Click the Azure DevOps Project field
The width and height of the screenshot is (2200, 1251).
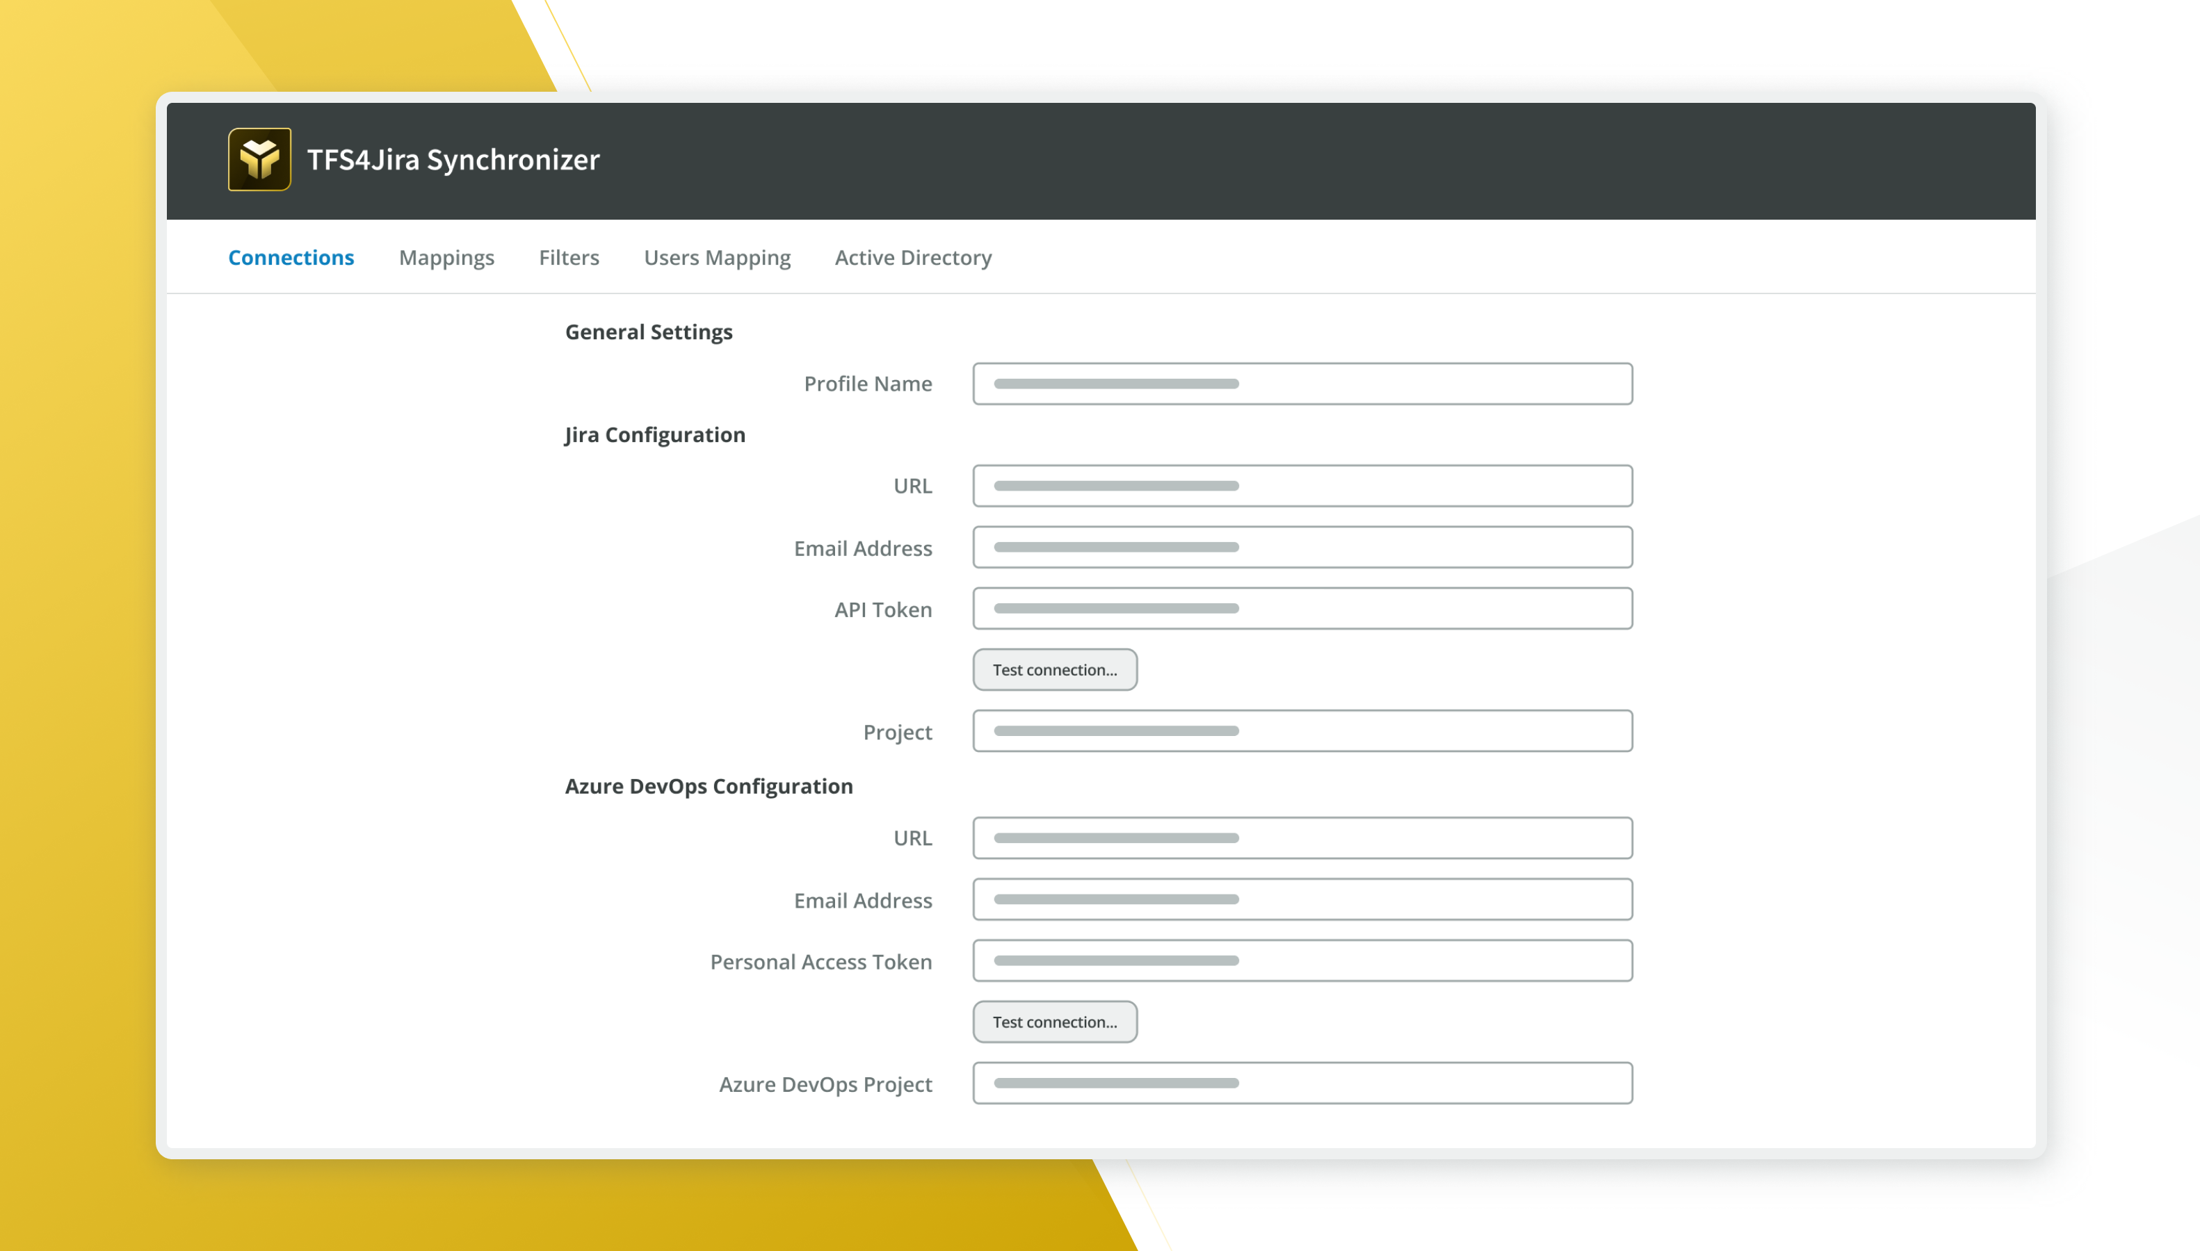click(1302, 1084)
